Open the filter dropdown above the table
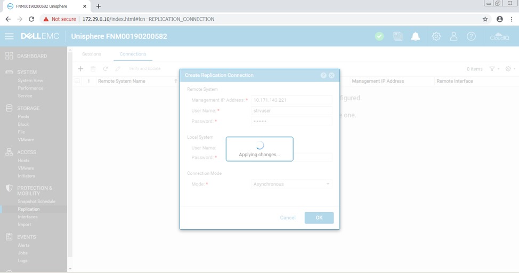Screen dimensions: 519x273 click(494, 69)
